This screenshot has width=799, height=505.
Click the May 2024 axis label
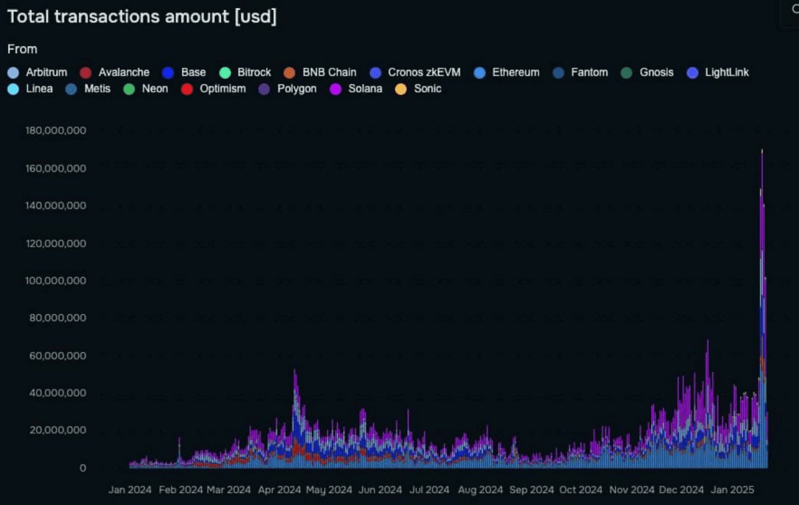[x=329, y=490]
